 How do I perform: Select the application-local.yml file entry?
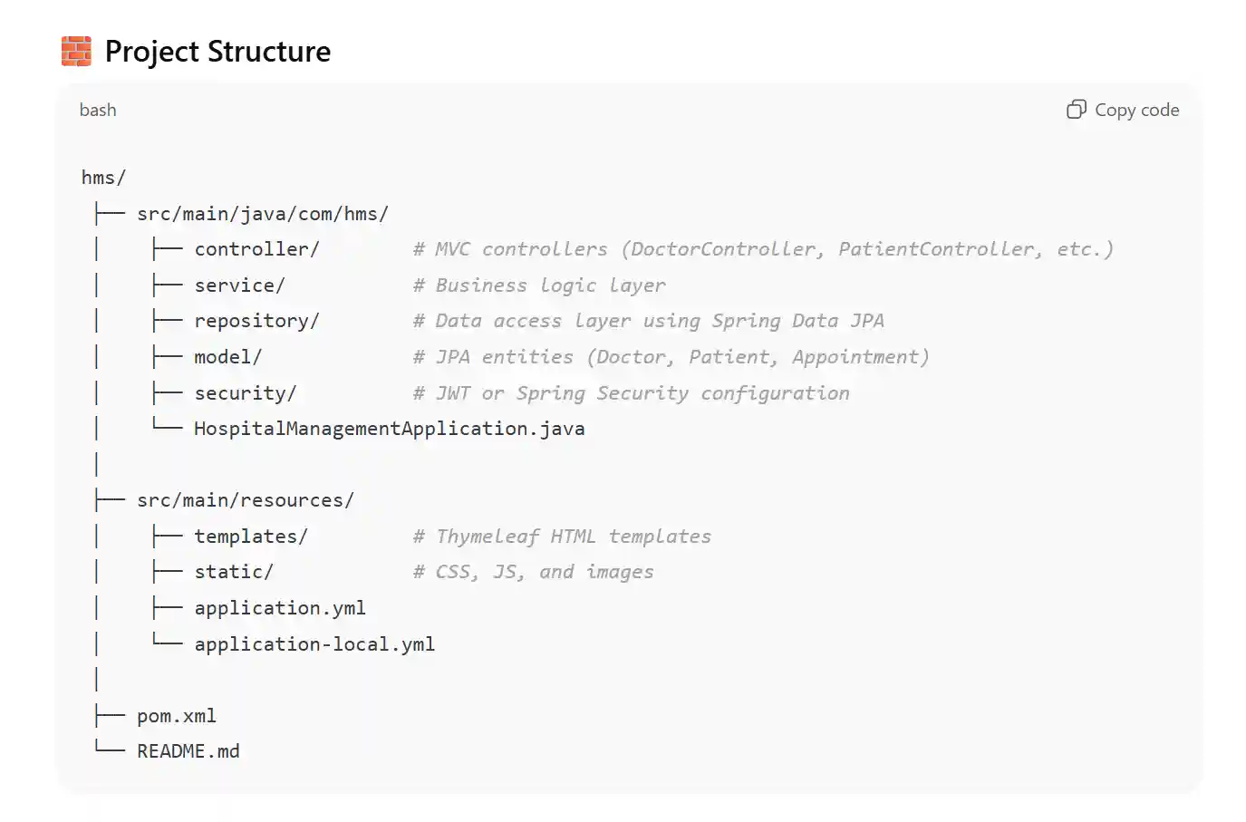pyautogui.click(x=314, y=644)
